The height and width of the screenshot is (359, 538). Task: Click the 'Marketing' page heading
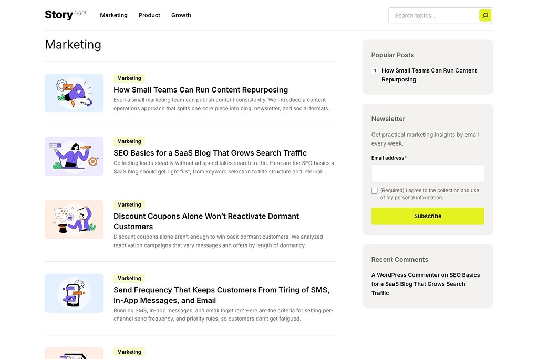pyautogui.click(x=73, y=45)
